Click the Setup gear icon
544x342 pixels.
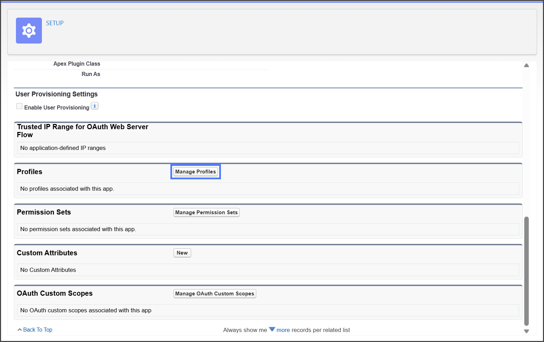pyautogui.click(x=29, y=31)
